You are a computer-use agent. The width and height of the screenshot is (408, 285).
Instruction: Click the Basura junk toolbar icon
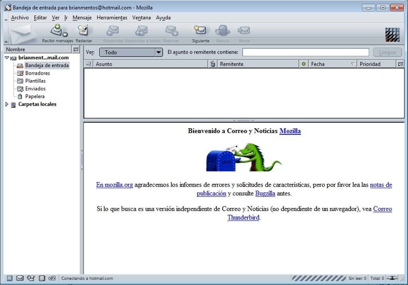[223, 30]
